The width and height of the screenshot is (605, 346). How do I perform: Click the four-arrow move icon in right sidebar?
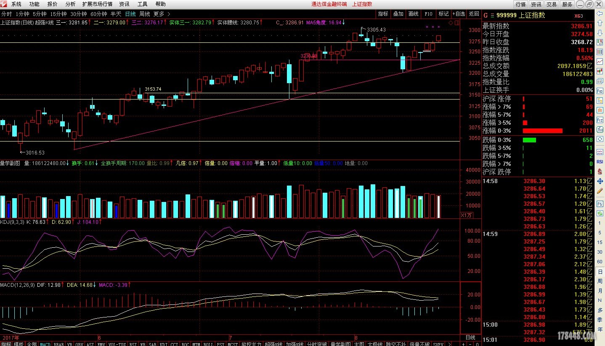(x=600, y=181)
